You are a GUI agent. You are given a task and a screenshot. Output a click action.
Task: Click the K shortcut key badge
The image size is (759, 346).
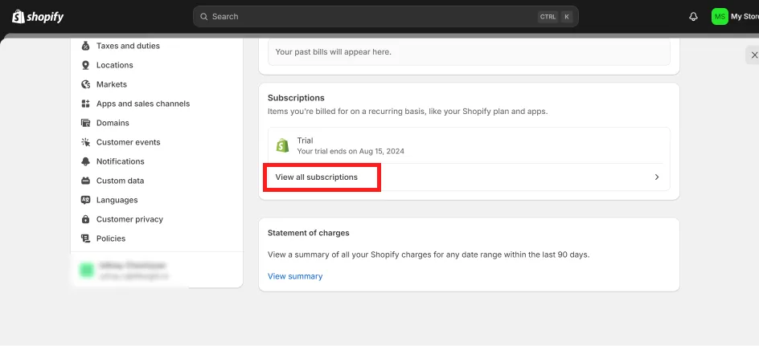click(567, 16)
